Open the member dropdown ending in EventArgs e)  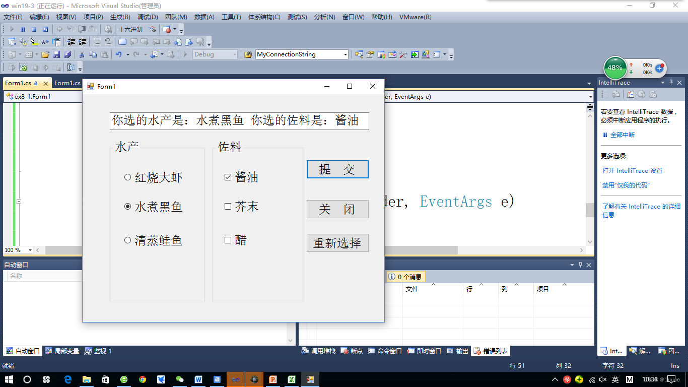[490, 96]
